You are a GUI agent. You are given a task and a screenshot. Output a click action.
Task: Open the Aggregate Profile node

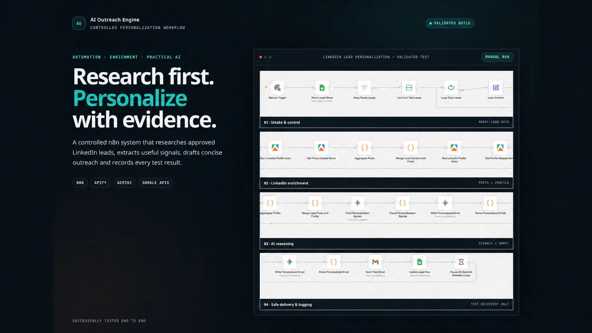click(270, 203)
